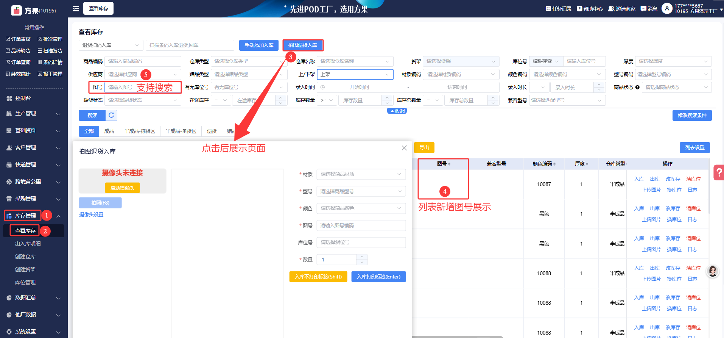Open the 退货扫码入库 dropdown
Image resolution: width=724 pixels, height=338 pixels.
point(111,45)
